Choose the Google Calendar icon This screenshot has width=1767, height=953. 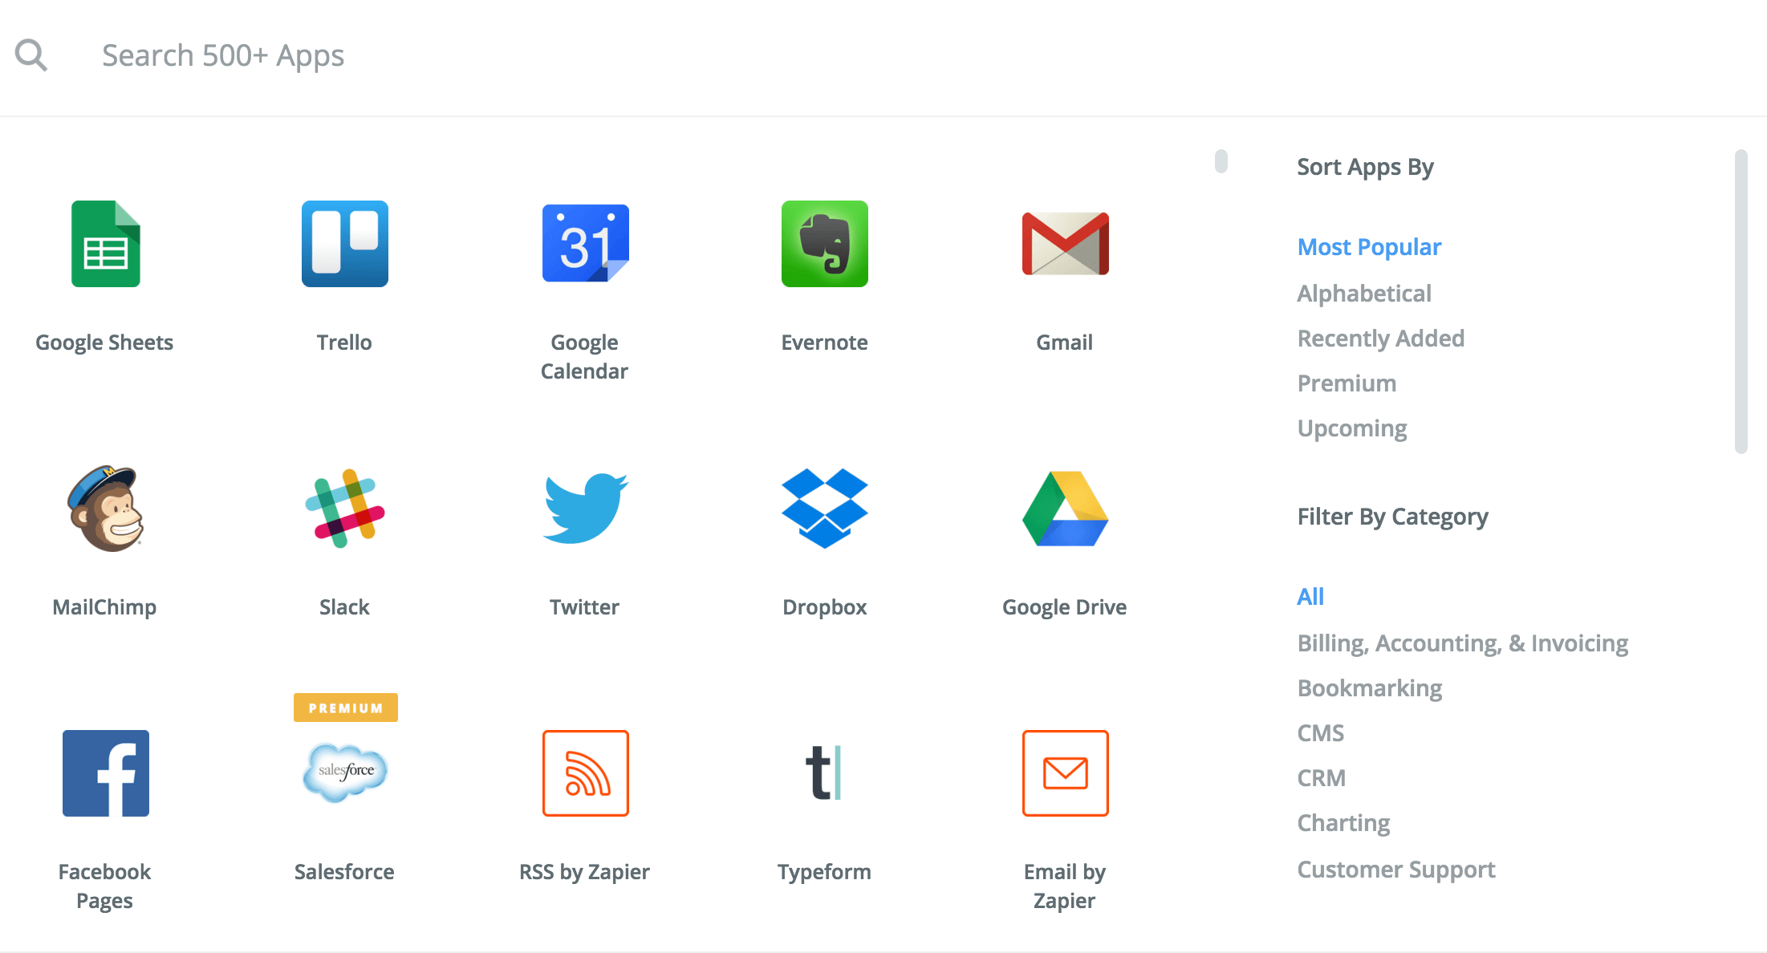click(585, 244)
